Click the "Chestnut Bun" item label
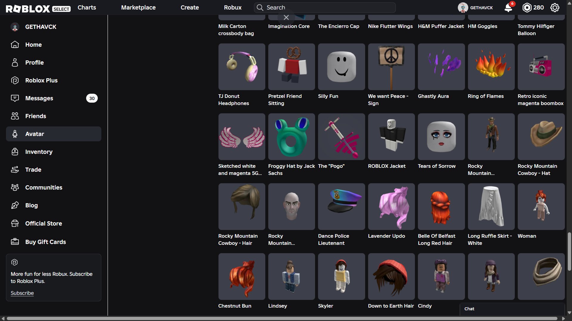Image resolution: width=572 pixels, height=321 pixels. pos(235,306)
